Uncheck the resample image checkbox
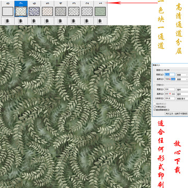The height and width of the screenshot is (188, 188). [x=155, y=110]
